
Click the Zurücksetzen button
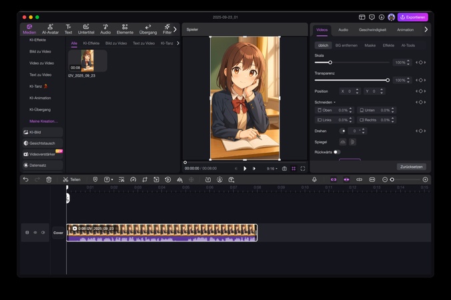tap(411, 167)
